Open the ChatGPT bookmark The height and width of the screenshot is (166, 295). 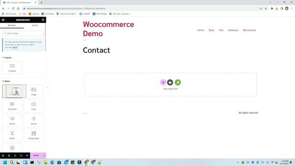click(x=85, y=14)
